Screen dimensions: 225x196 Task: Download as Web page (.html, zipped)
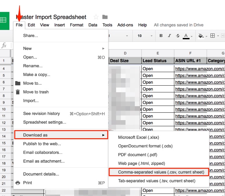point(159,164)
